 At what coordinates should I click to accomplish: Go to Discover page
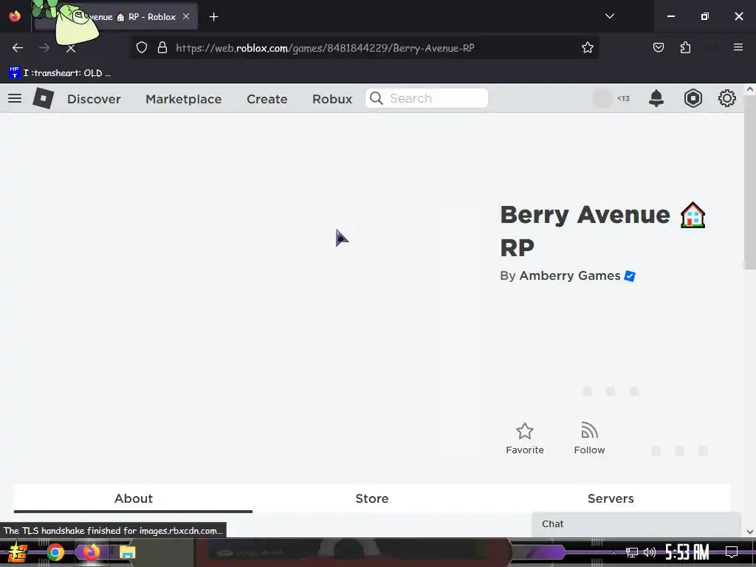coord(94,99)
